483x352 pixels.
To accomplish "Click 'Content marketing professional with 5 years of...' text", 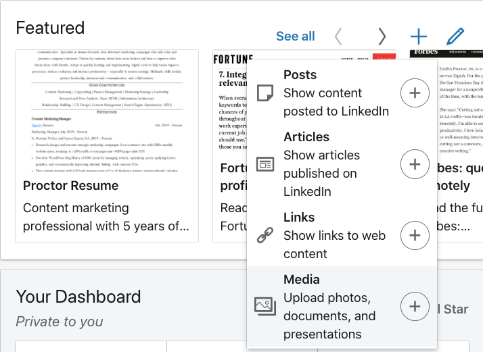I will [106, 217].
